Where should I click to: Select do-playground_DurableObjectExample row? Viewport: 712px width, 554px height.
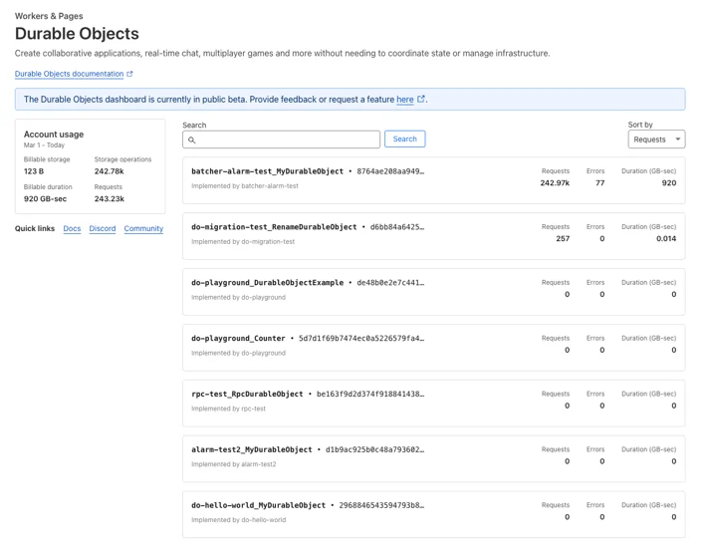(433, 292)
